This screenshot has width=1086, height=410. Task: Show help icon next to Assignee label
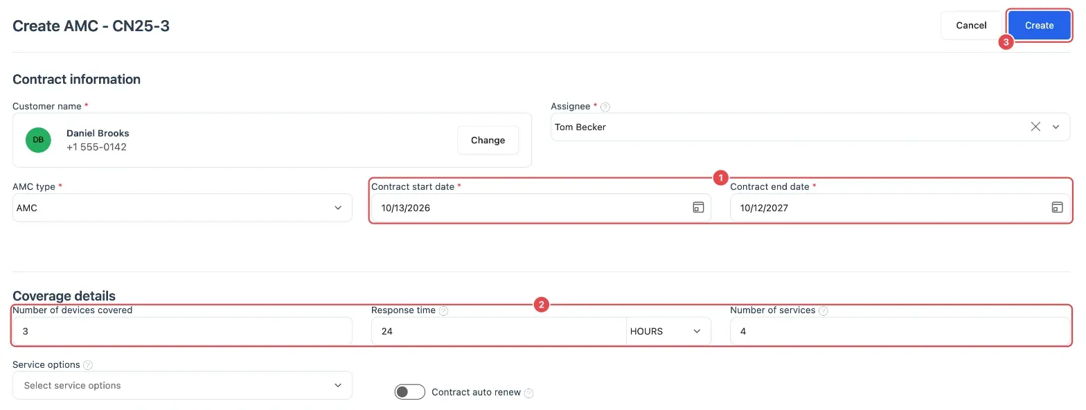(605, 107)
